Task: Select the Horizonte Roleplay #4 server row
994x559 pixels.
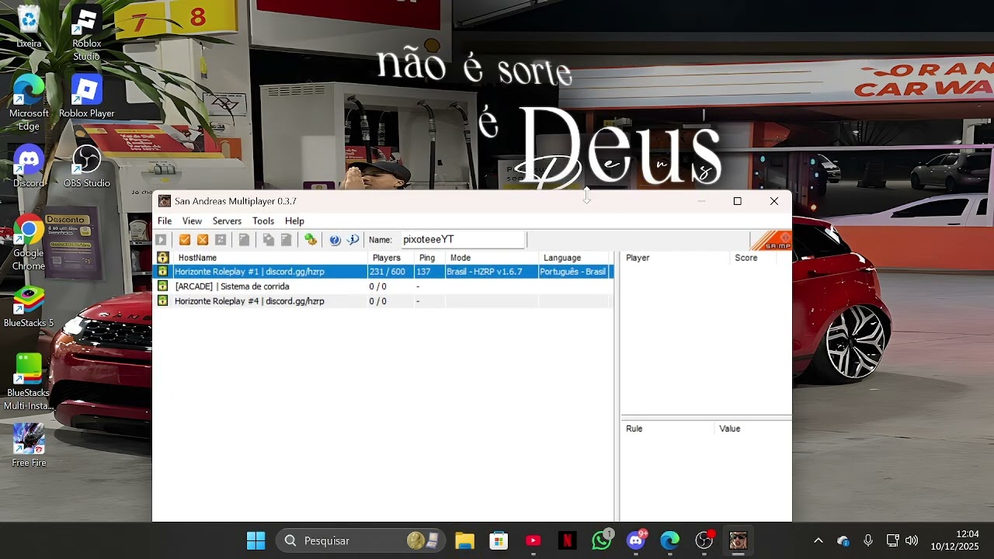Action: pyautogui.click(x=384, y=301)
